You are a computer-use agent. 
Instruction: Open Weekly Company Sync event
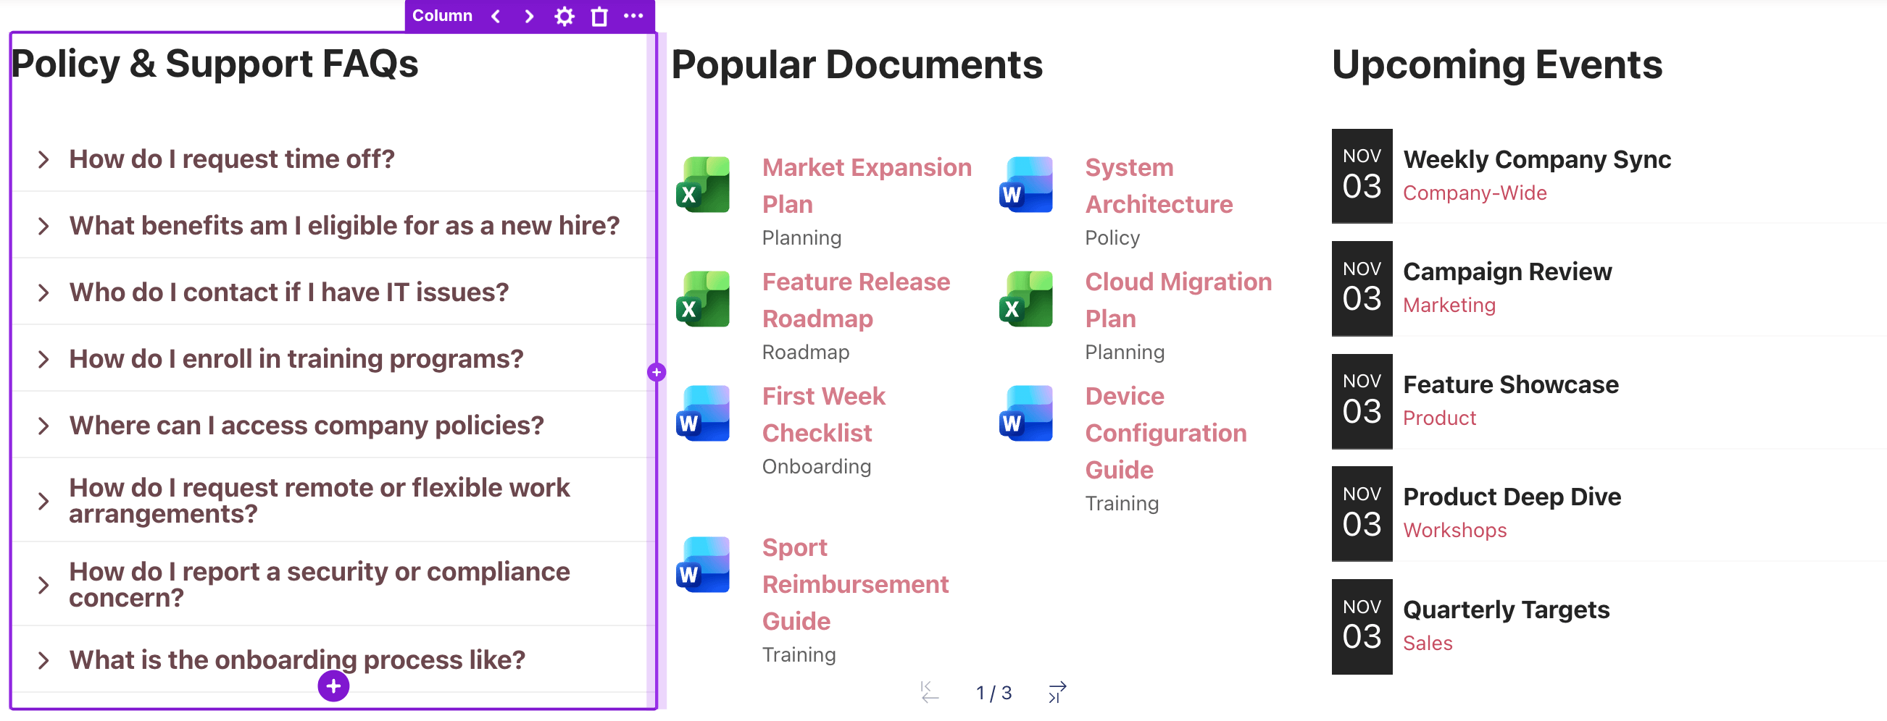click(x=1536, y=159)
